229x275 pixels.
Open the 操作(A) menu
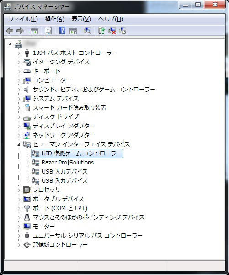click(x=54, y=19)
